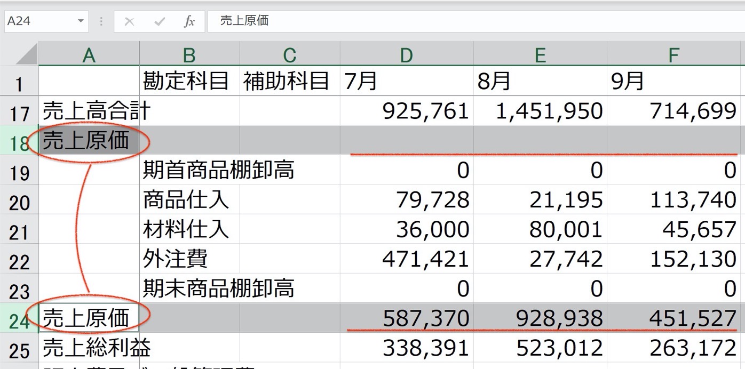This screenshot has height=369, width=745.
Task: Select column B header
Action: coord(189,54)
